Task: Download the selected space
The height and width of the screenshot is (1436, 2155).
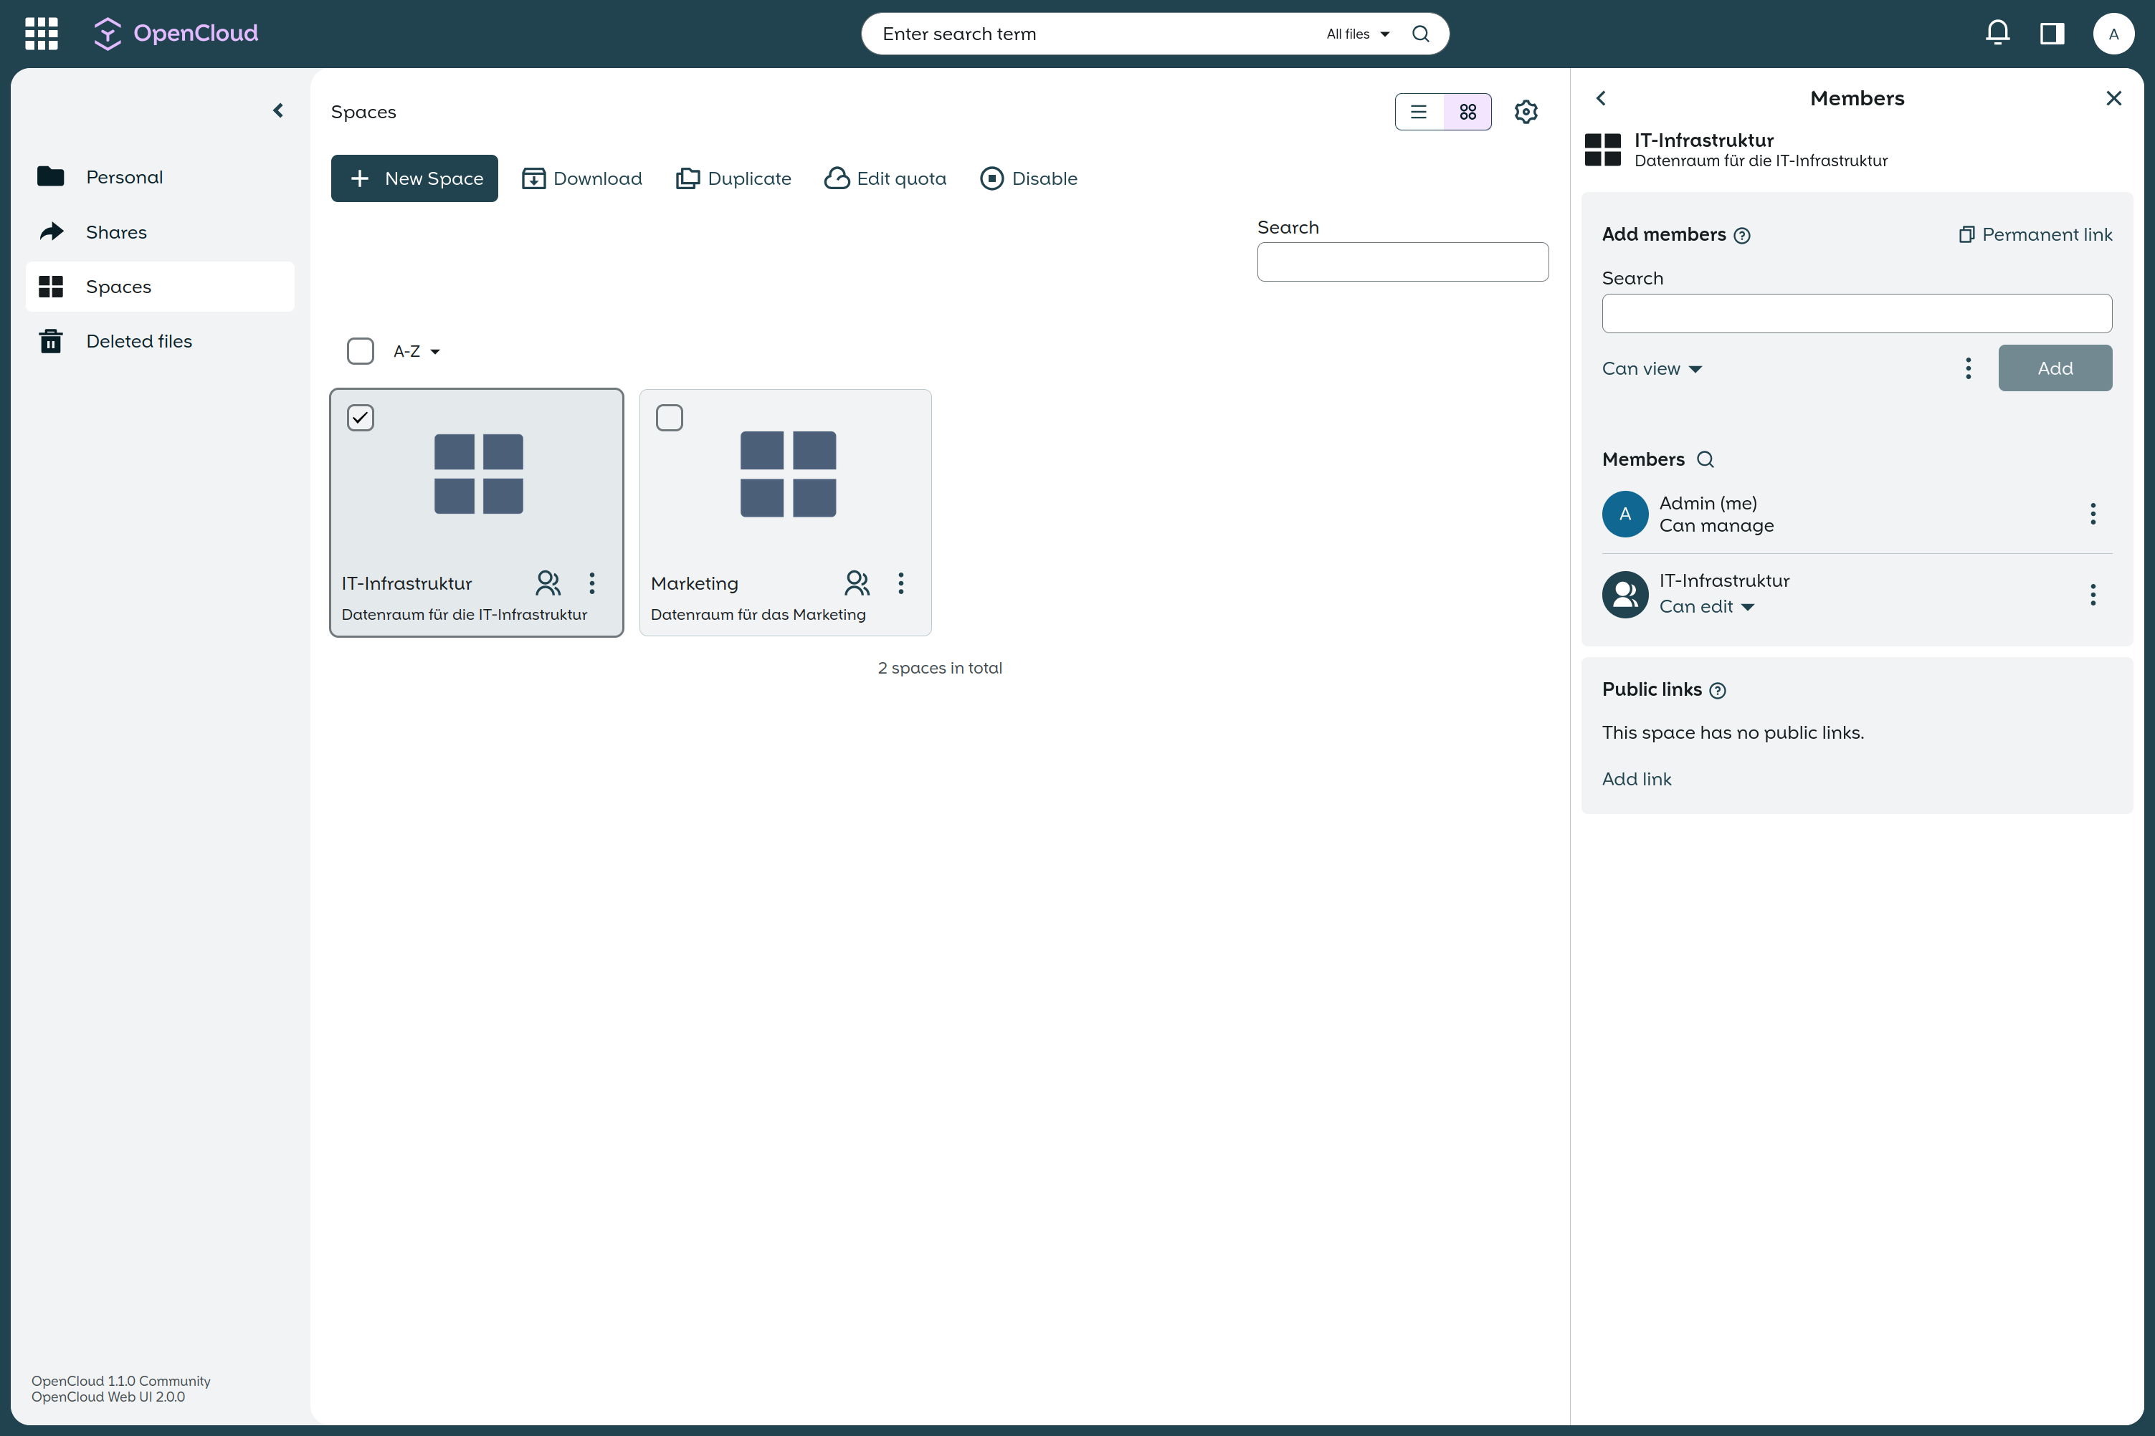Action: (582, 178)
